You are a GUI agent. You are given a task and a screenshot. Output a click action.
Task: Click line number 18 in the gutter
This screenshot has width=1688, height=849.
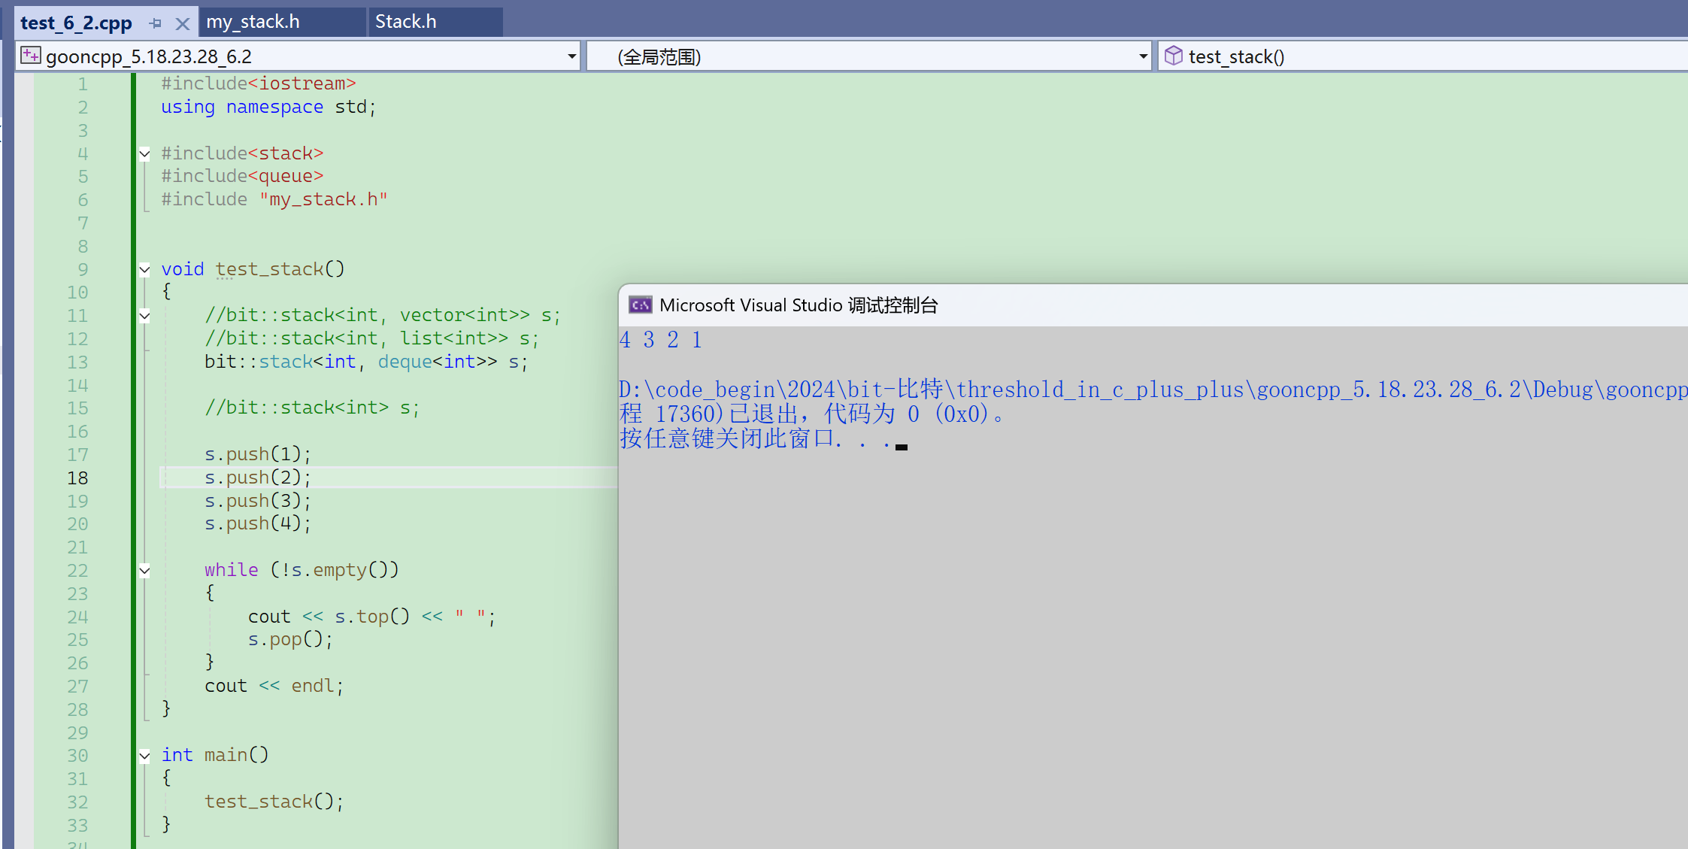coord(77,478)
